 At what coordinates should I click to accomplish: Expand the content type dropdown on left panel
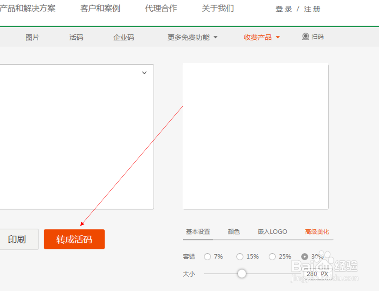pos(144,73)
